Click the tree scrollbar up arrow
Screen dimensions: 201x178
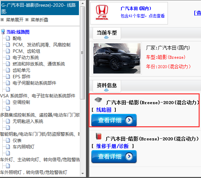click(x=83, y=3)
